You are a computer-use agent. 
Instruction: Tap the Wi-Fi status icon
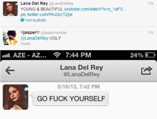click(x=57, y=55)
